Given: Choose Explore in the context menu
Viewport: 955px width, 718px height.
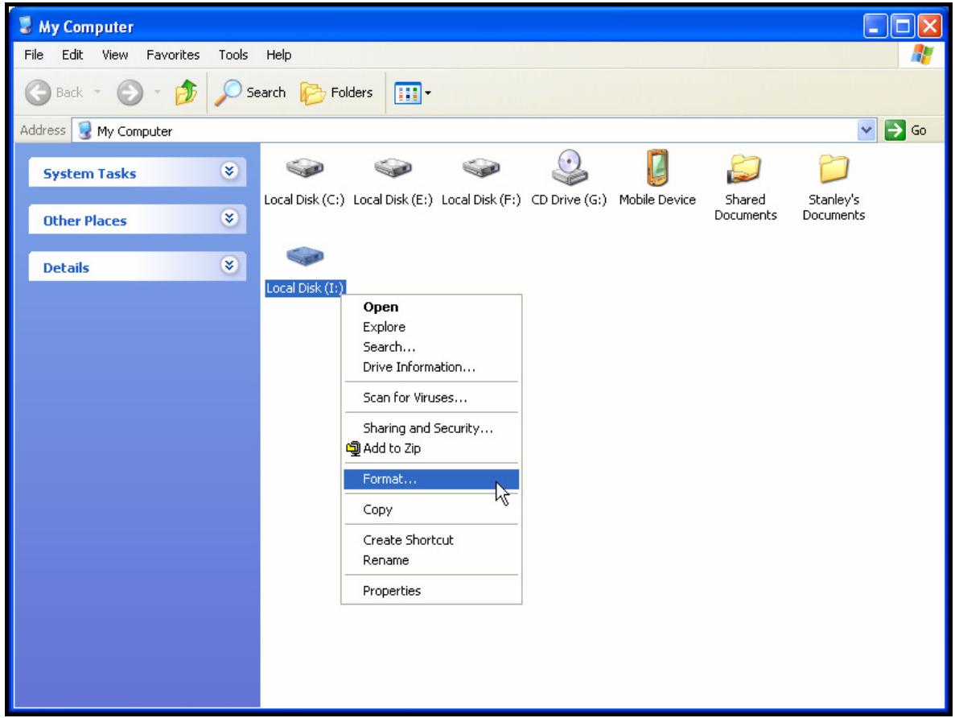Looking at the screenshot, I should point(431,328).
